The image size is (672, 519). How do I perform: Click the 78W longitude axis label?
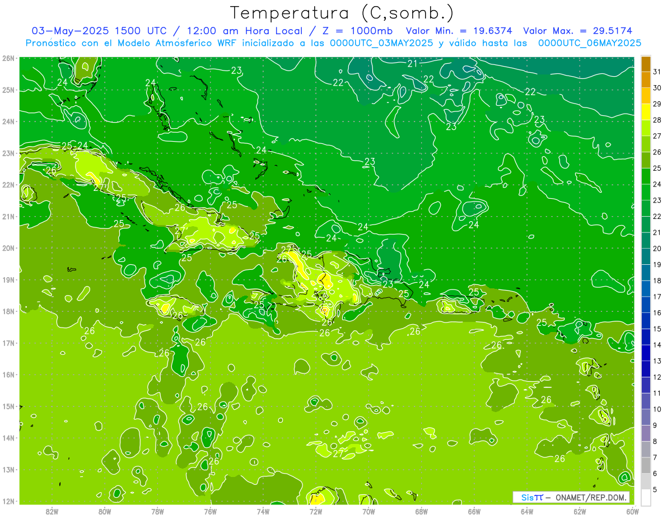pyautogui.click(x=157, y=511)
